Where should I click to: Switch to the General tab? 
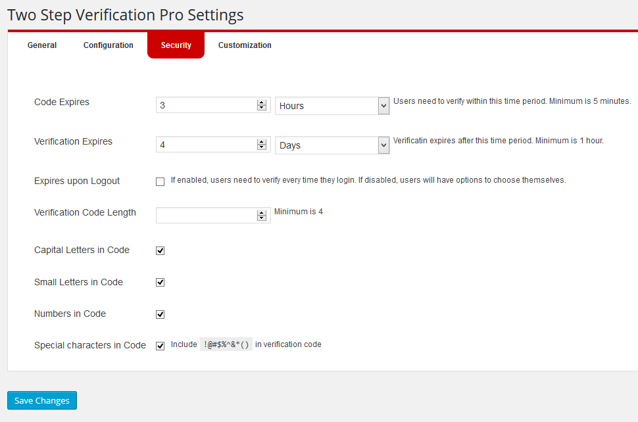click(42, 45)
